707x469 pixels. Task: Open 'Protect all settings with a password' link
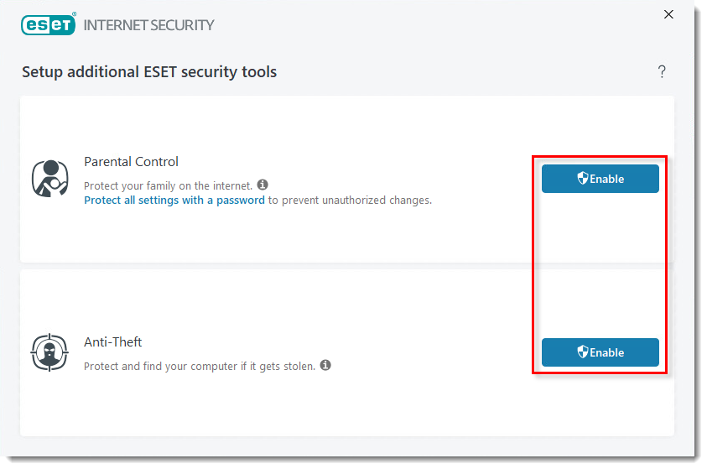click(x=174, y=201)
